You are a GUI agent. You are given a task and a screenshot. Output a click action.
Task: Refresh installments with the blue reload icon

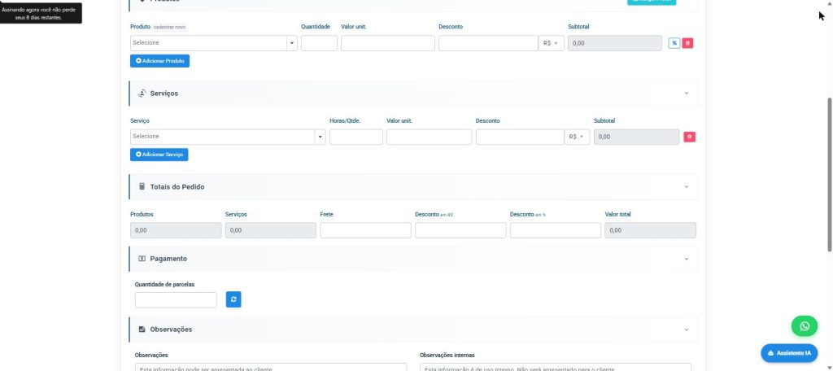[x=233, y=299]
